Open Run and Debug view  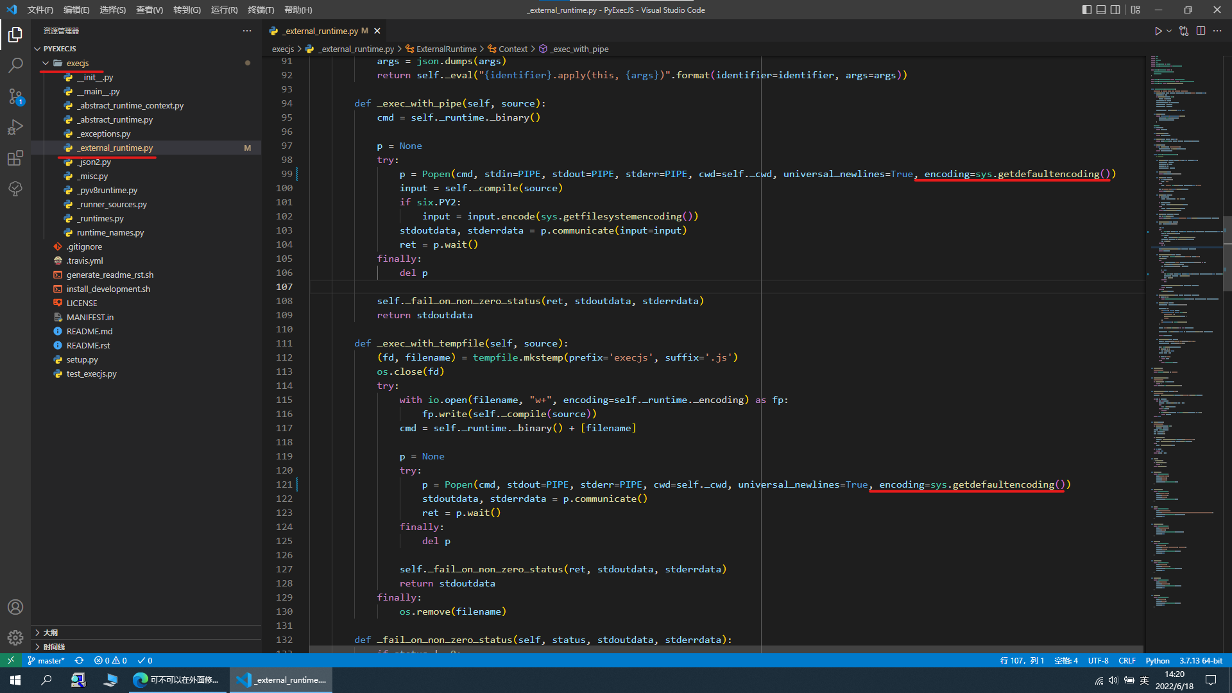15,127
